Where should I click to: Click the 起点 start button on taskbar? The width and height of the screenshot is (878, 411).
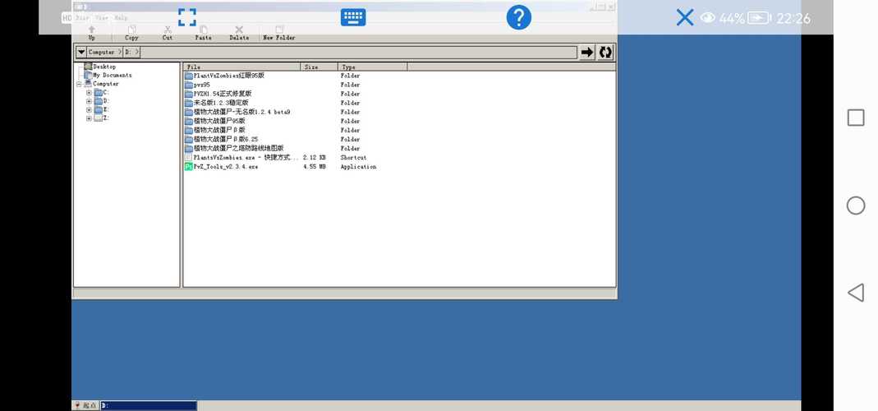click(x=85, y=405)
